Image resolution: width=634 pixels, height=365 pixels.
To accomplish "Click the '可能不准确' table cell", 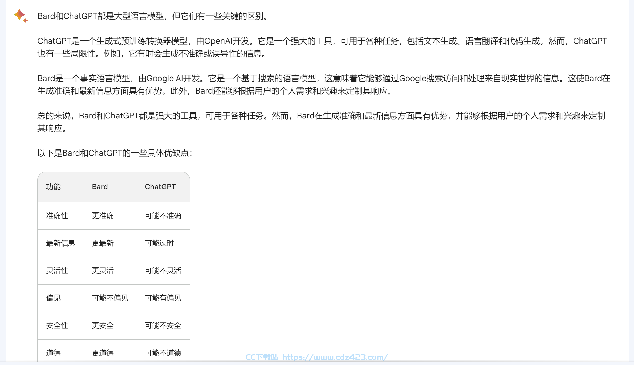I will click(163, 215).
